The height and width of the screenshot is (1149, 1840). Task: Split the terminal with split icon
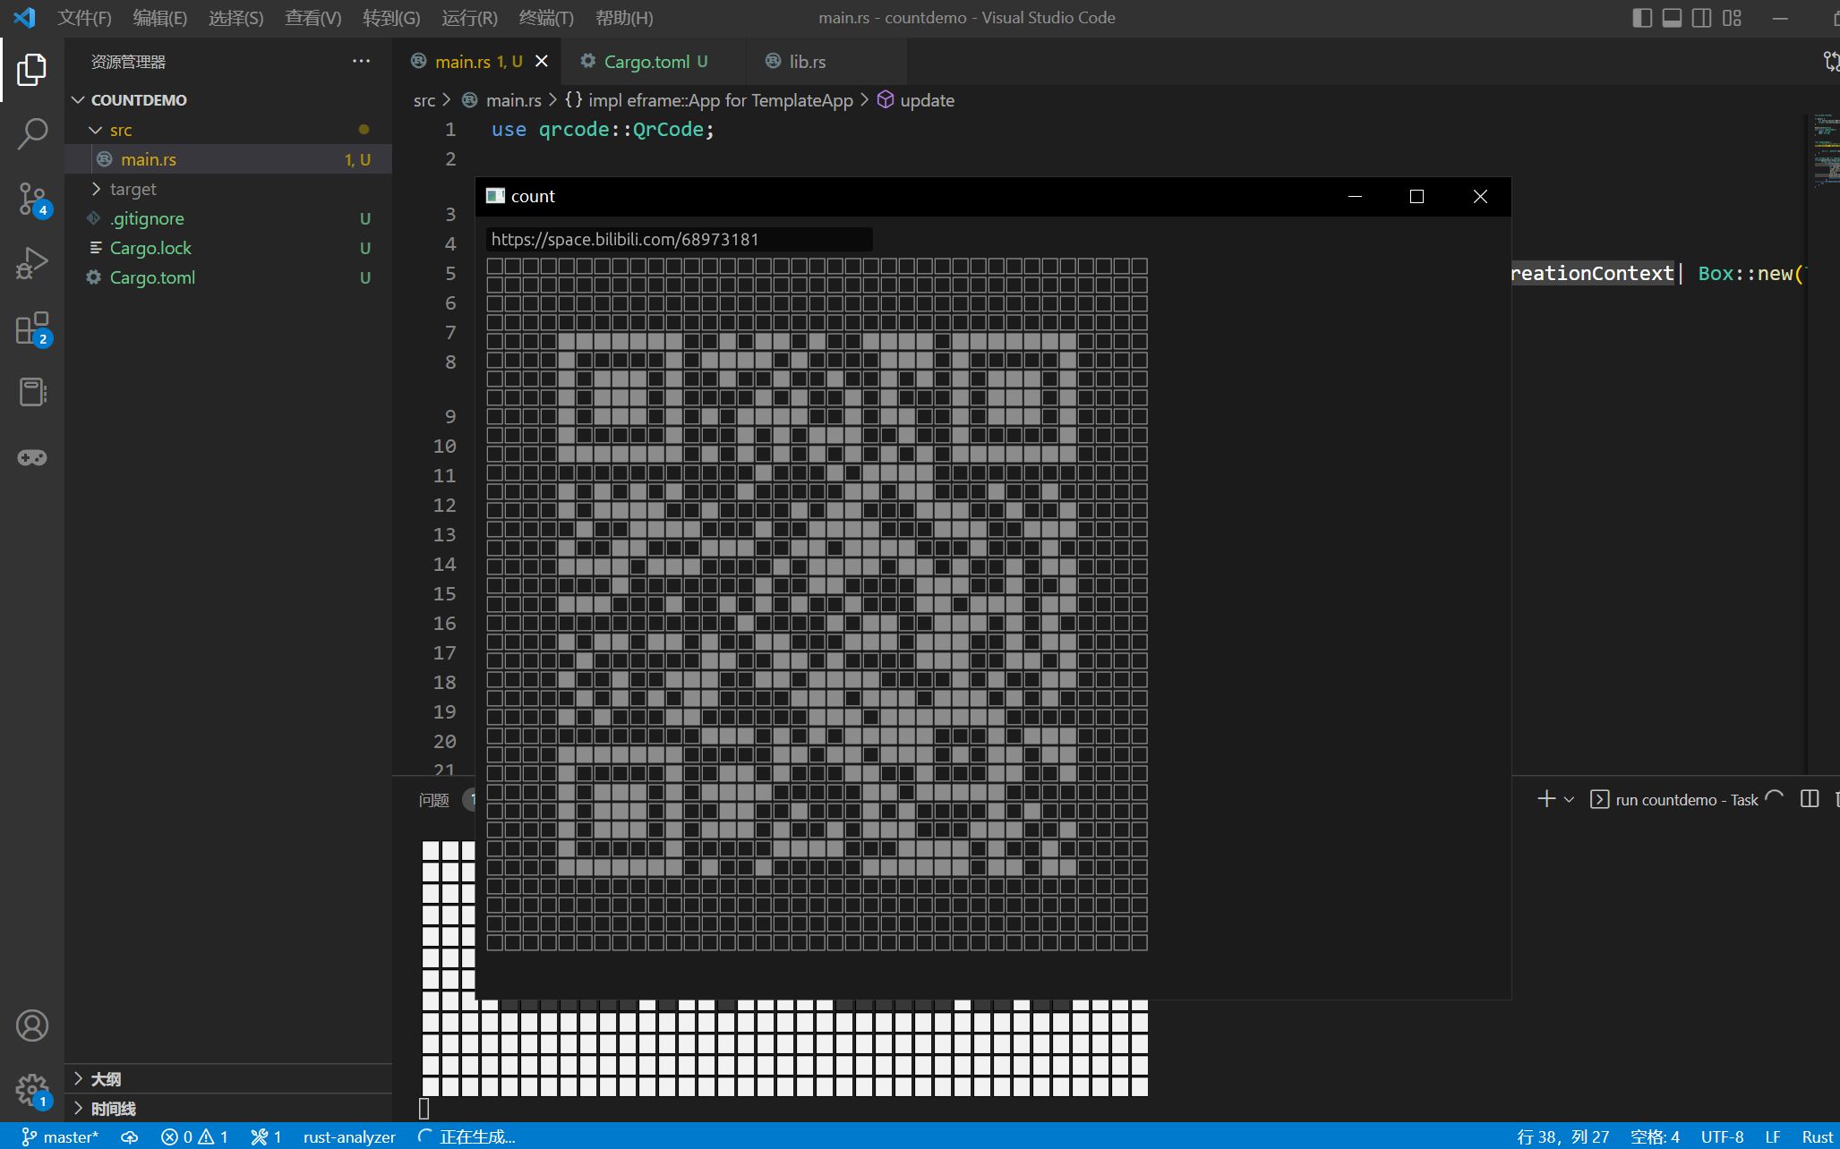pos(1809,798)
